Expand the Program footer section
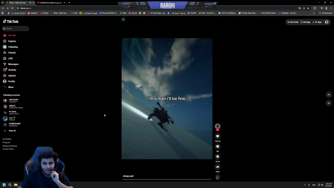The width and height of the screenshot is (334, 188). pyautogui.click(x=7, y=142)
